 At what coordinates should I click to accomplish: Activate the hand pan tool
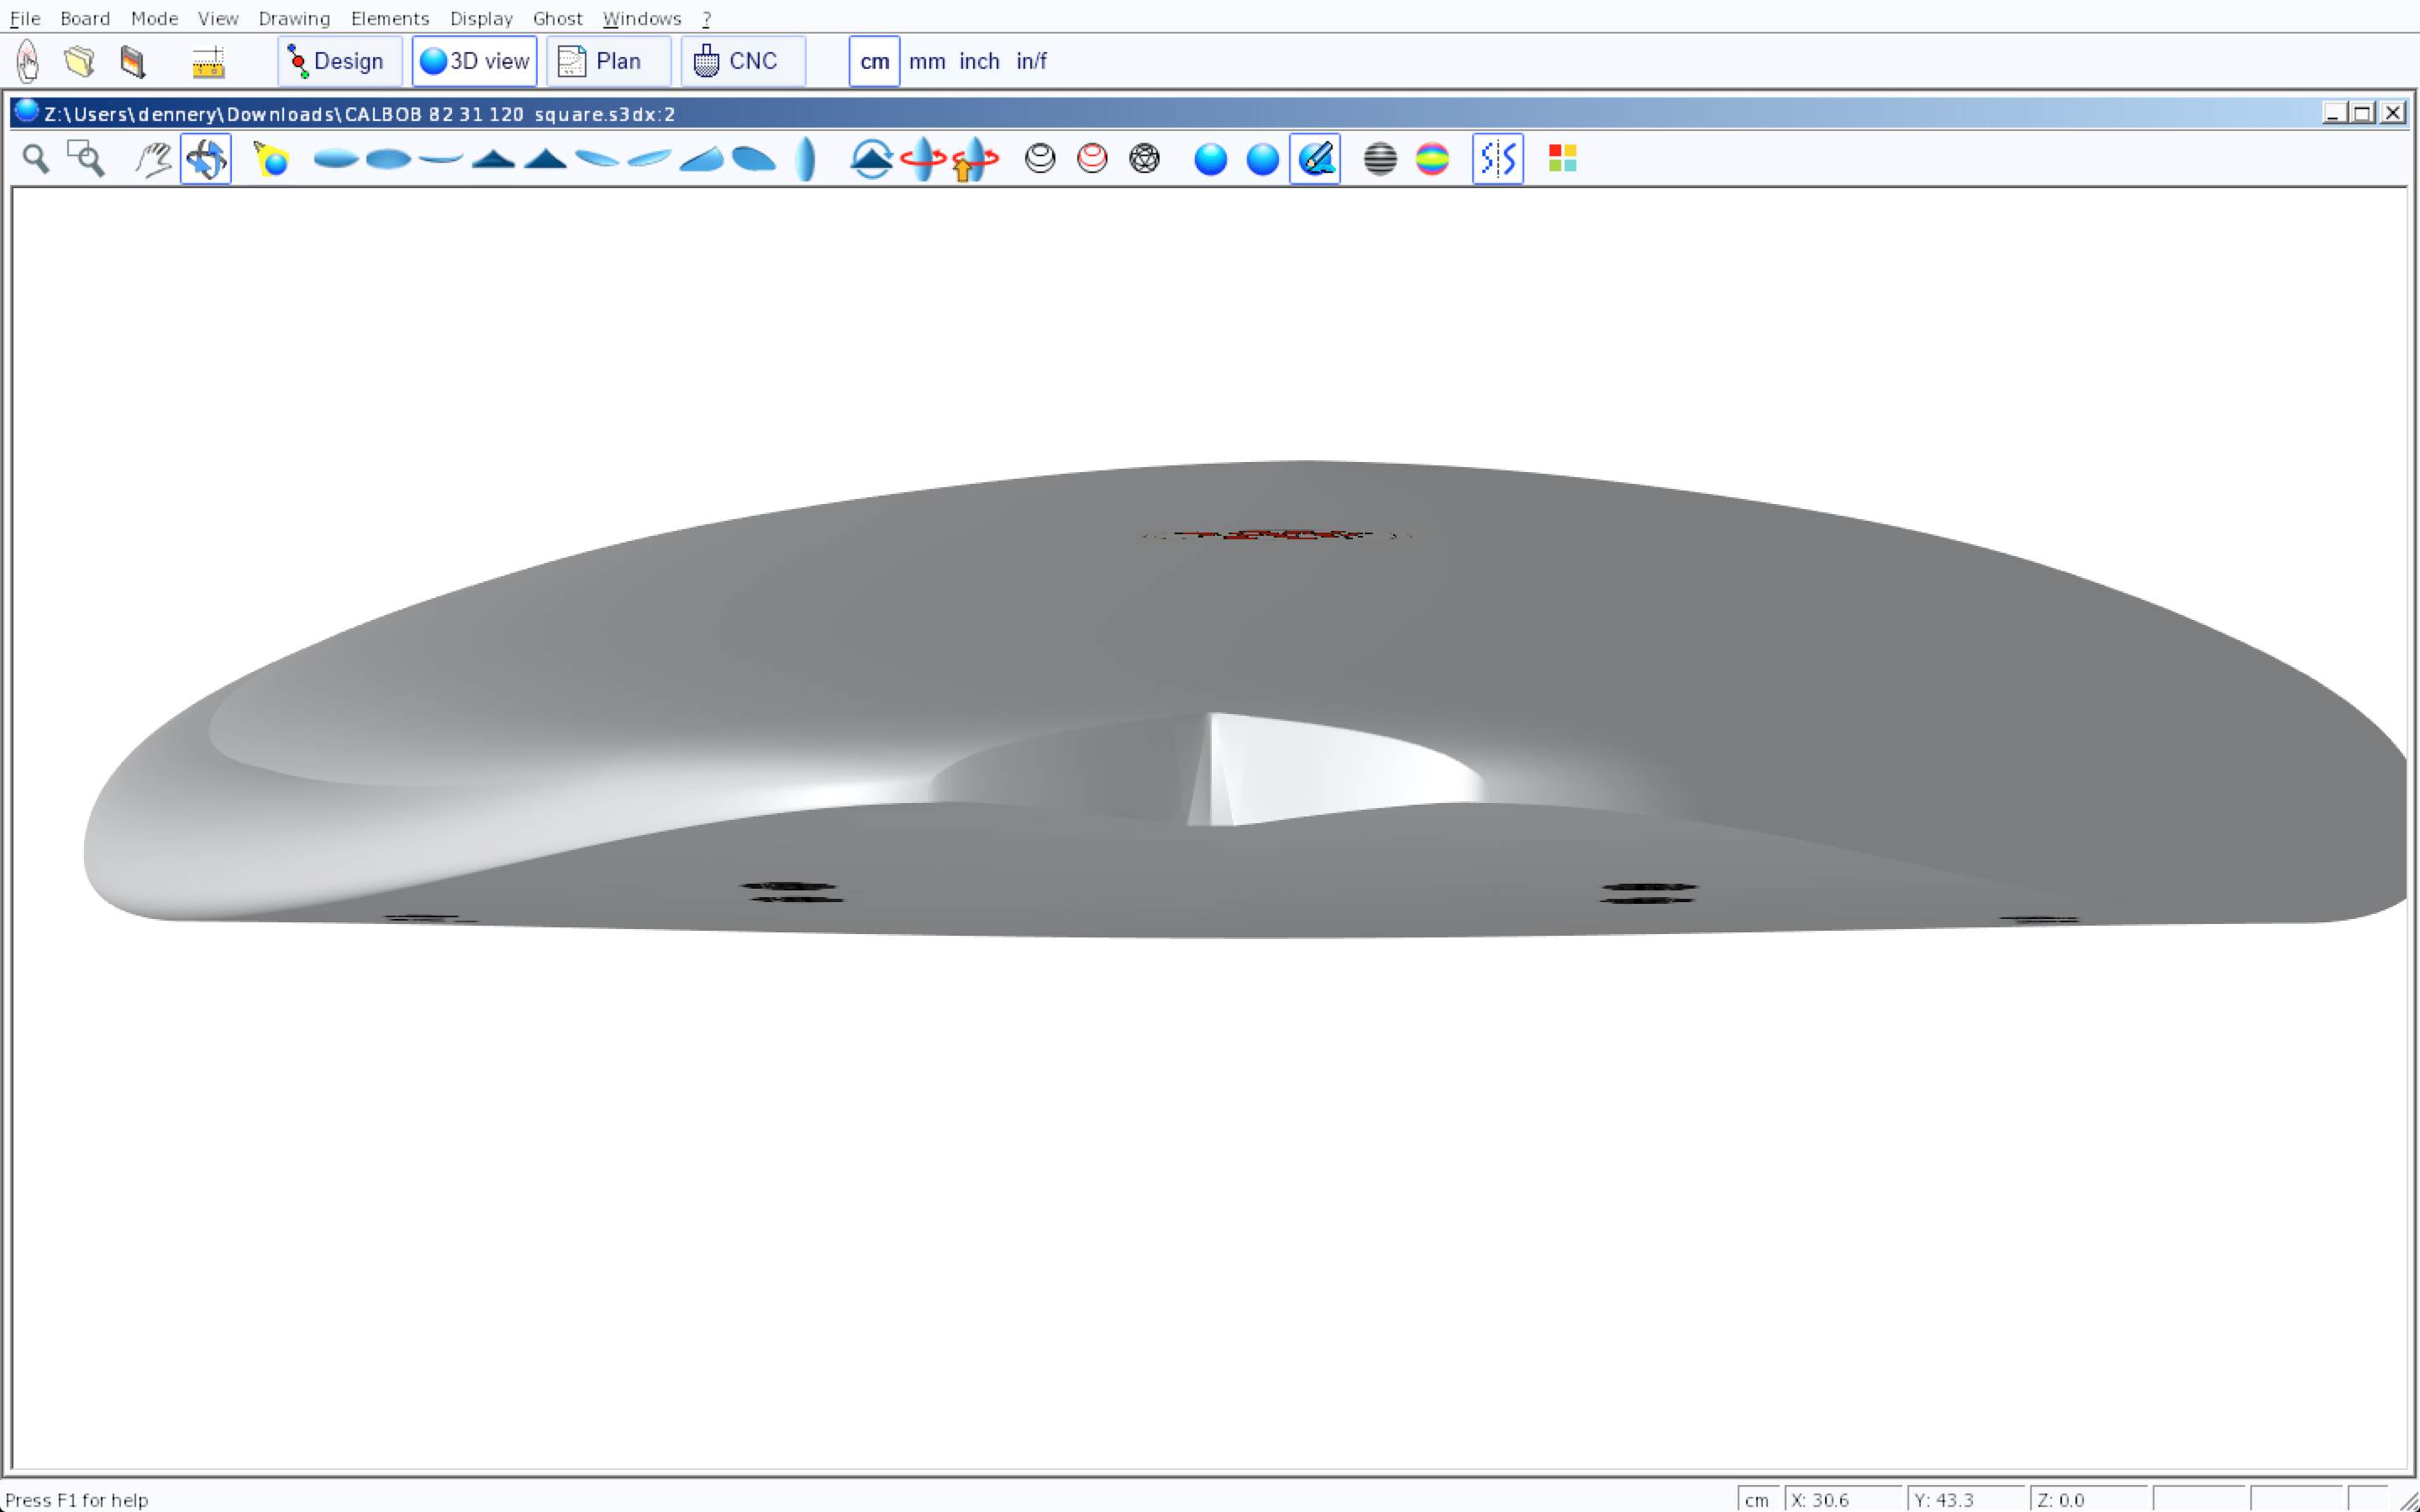point(153,159)
